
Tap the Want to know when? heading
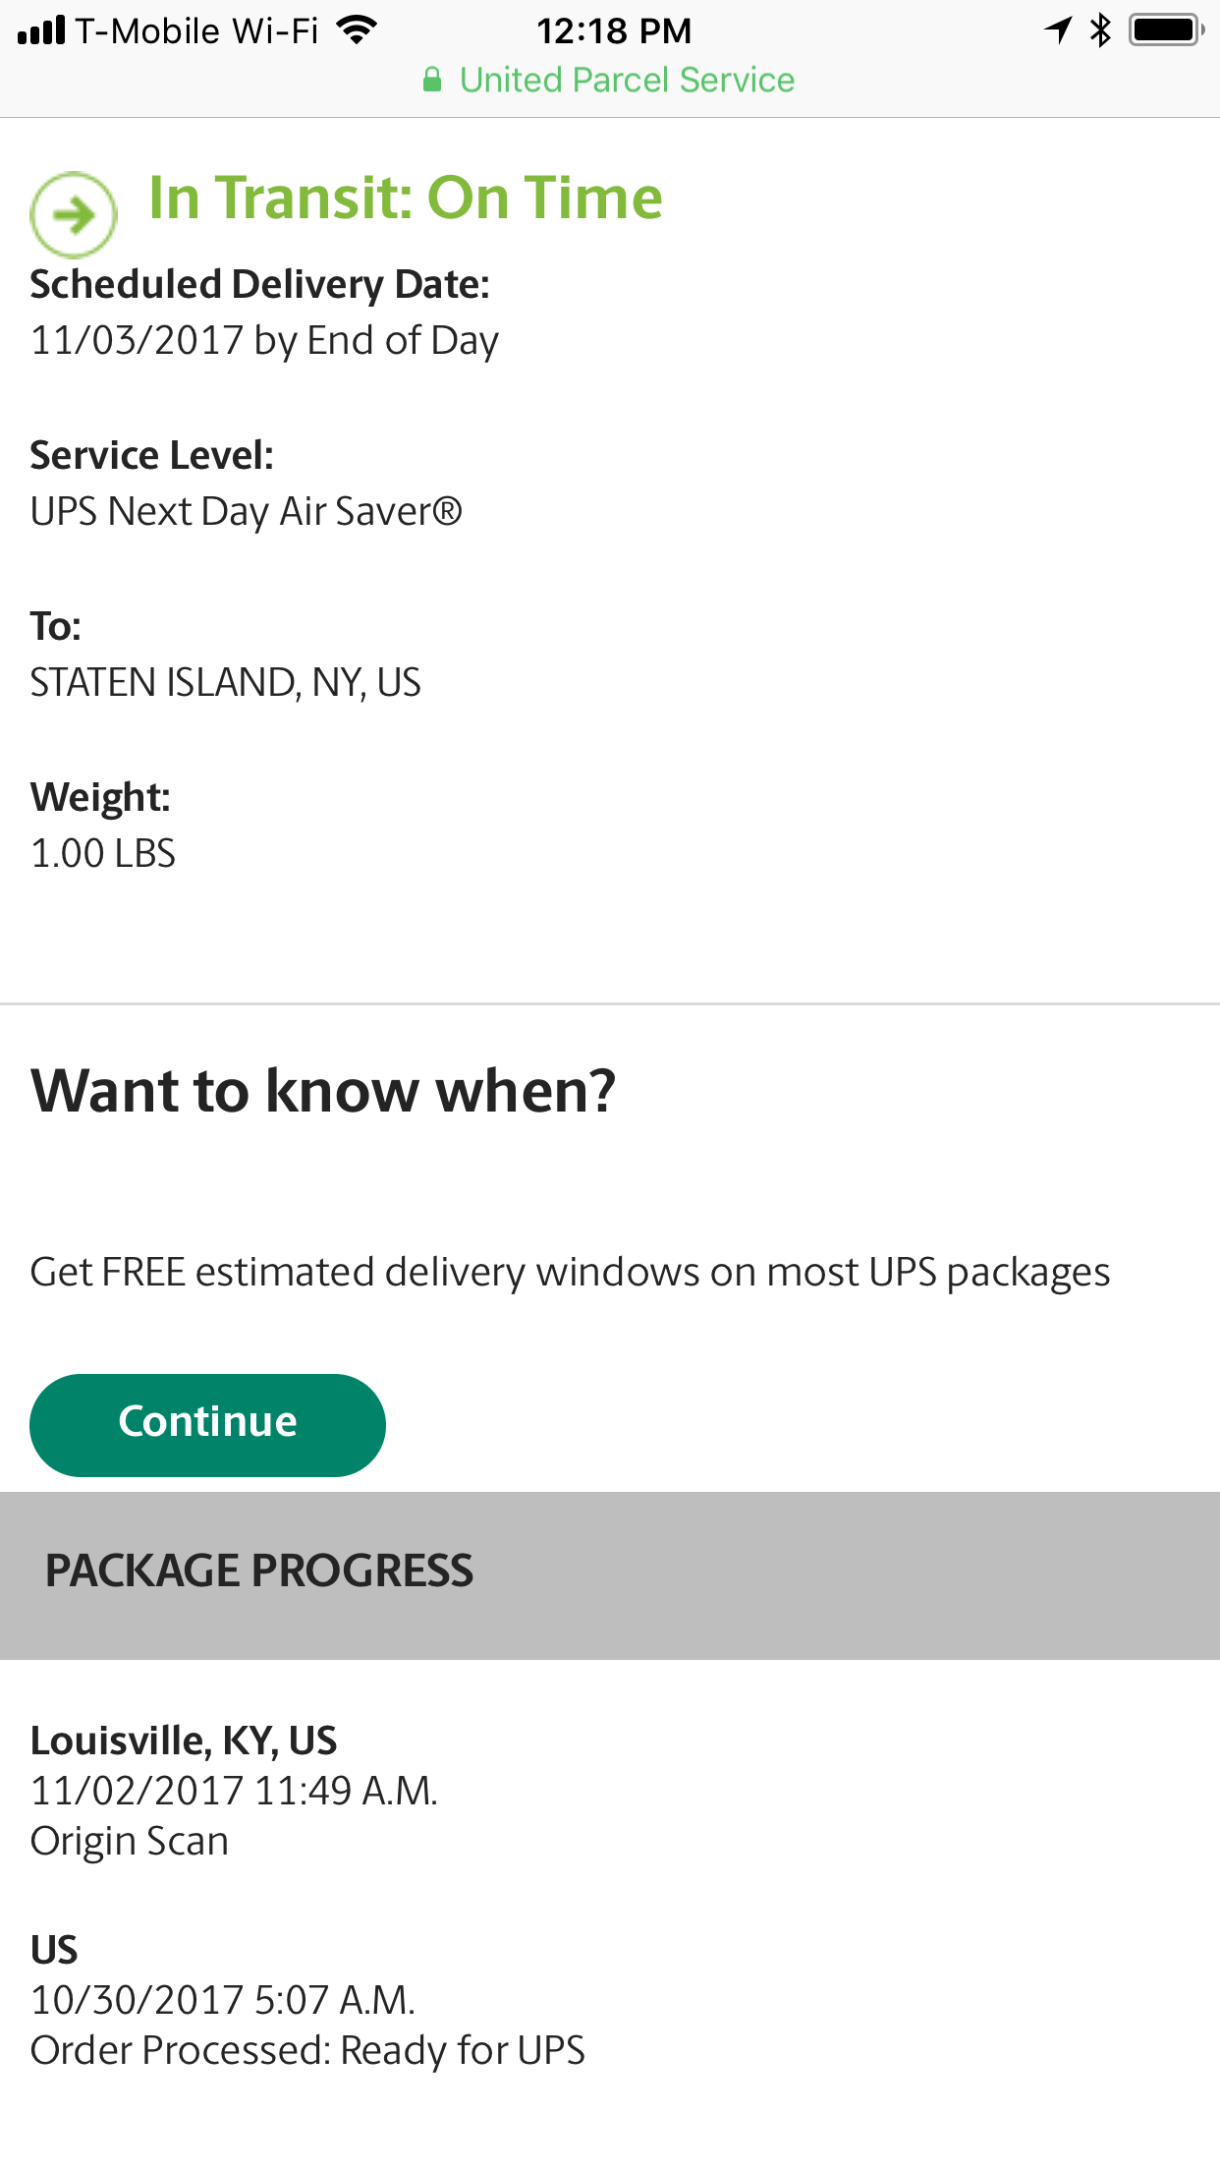[x=323, y=1091]
